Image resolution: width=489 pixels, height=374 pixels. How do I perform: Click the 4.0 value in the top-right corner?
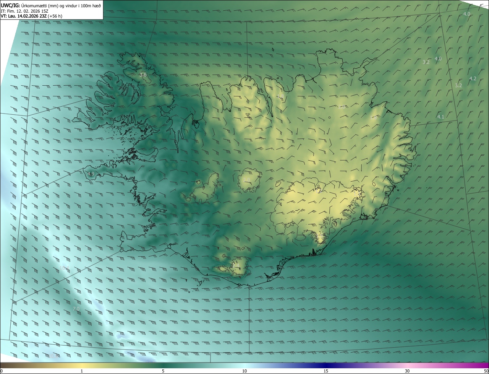pos(466,14)
